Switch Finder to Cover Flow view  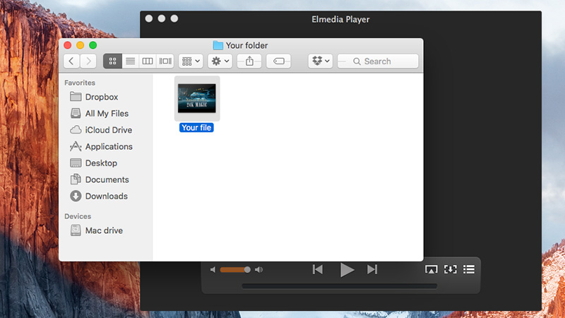point(165,61)
